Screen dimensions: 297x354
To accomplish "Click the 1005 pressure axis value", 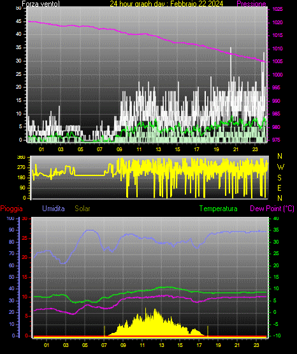I will click(277, 61).
